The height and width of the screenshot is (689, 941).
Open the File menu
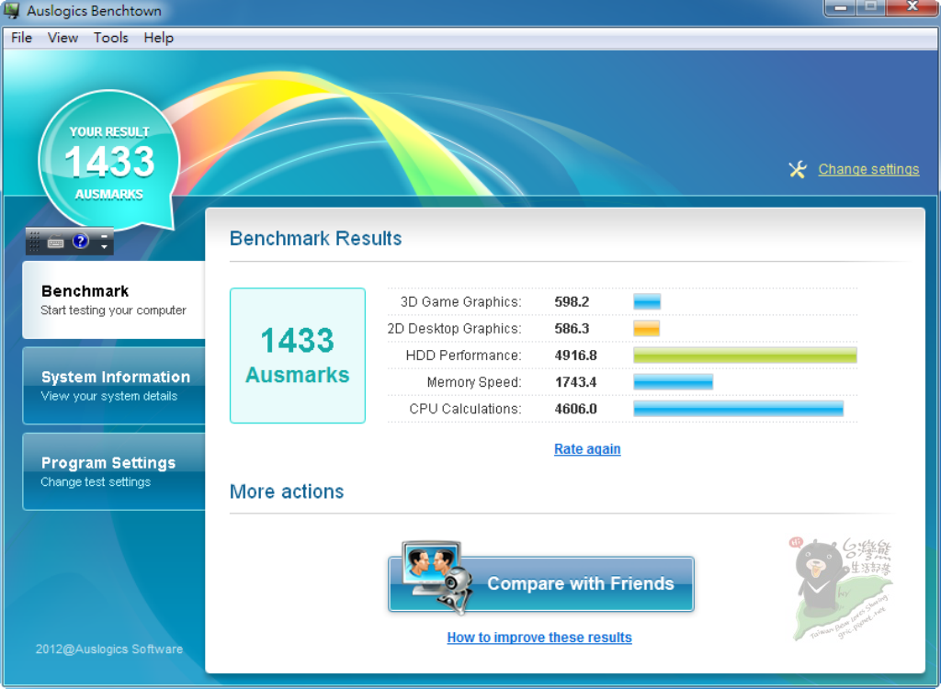pos(22,38)
